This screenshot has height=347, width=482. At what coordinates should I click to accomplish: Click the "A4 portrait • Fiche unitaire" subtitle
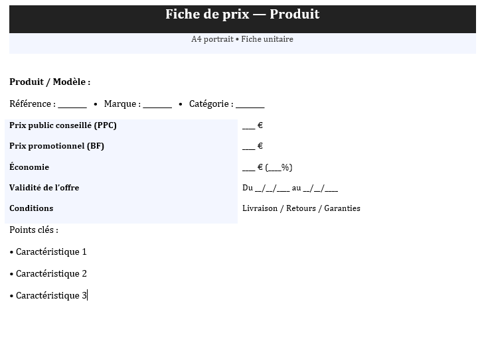point(242,39)
